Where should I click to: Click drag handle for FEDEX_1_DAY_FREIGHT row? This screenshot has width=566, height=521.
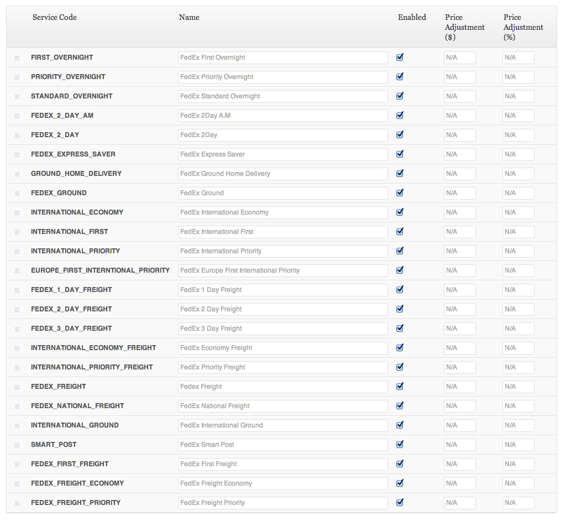(x=17, y=290)
